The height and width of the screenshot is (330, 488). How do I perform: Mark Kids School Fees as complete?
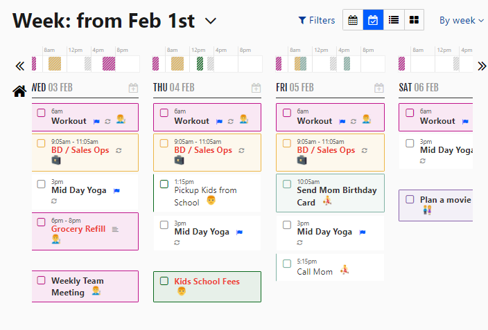click(164, 281)
